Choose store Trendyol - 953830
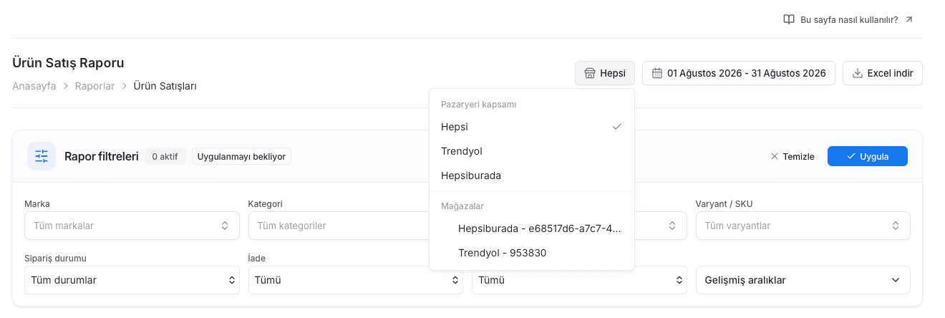The image size is (945, 318). click(532, 253)
